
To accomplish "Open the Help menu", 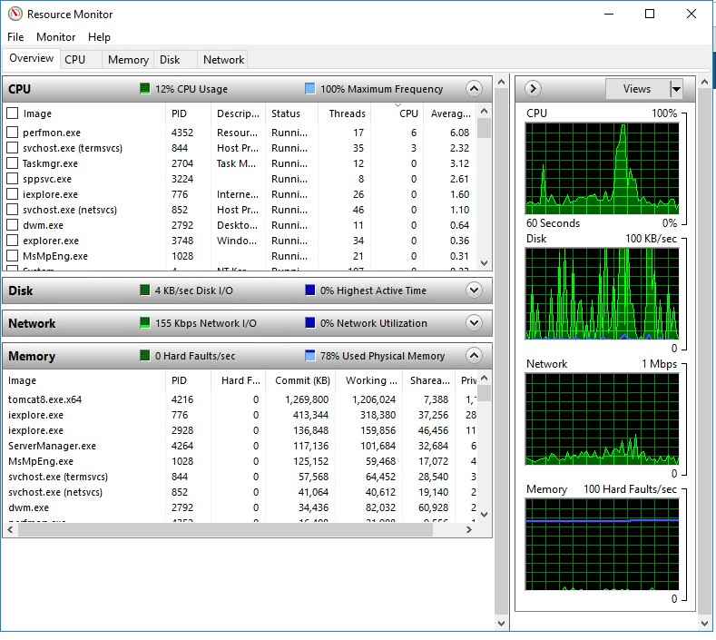I will click(x=99, y=37).
